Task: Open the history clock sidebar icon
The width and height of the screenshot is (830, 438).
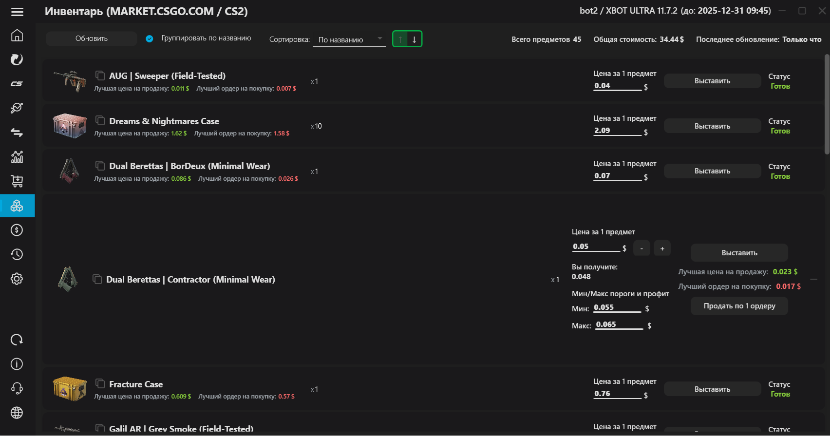Action: pos(17,254)
